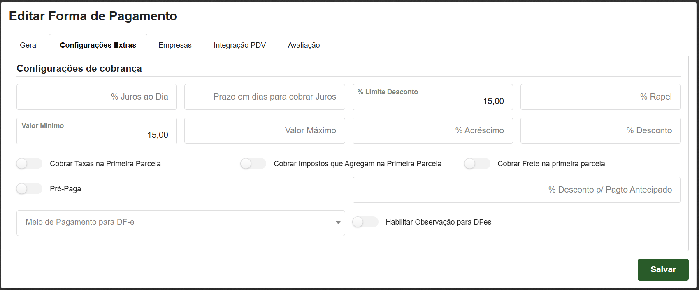Toggle Cobrar Impostos que Agregam na Primeira Parcela

253,164
